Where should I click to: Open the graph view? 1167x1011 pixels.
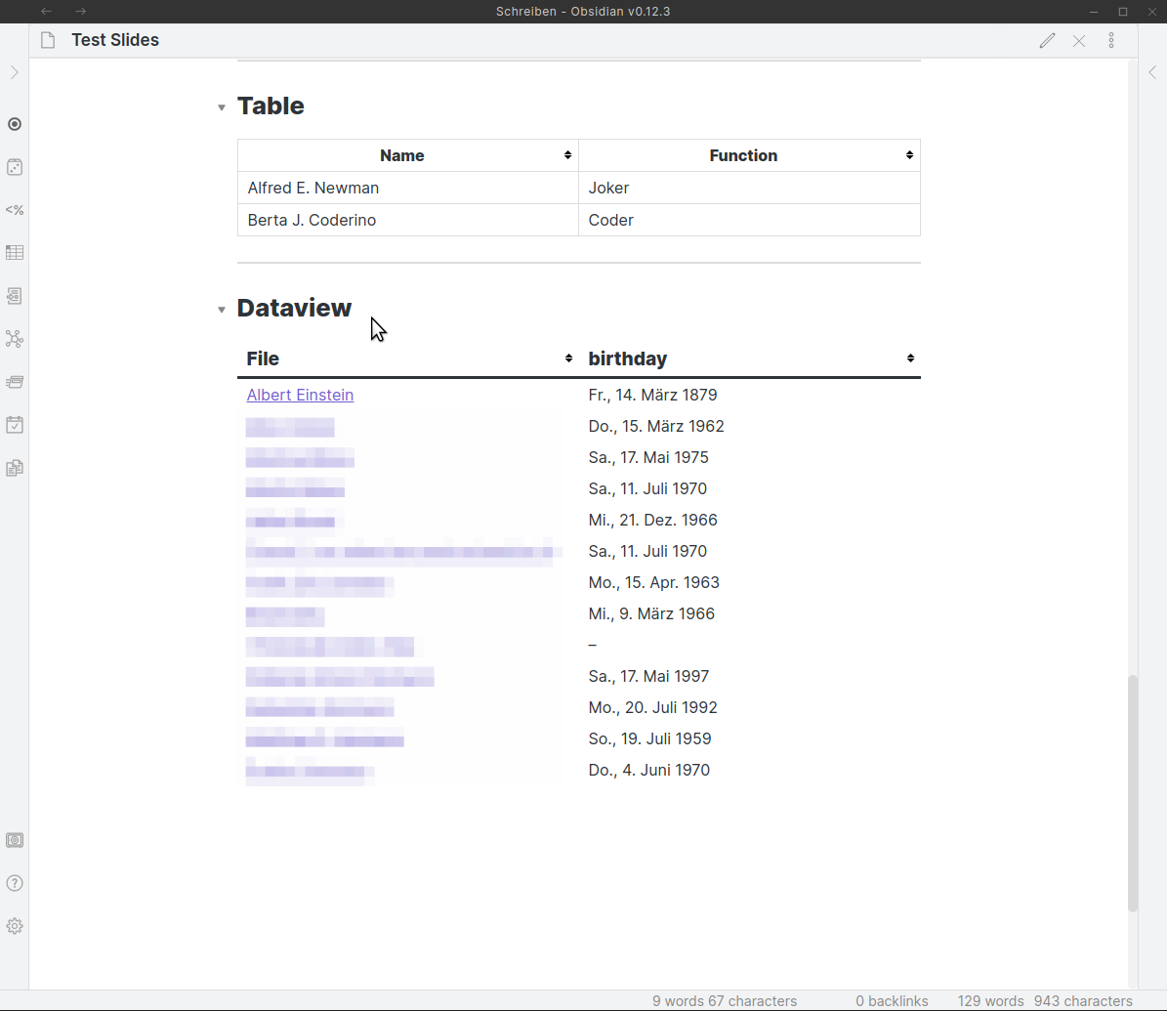click(x=15, y=339)
